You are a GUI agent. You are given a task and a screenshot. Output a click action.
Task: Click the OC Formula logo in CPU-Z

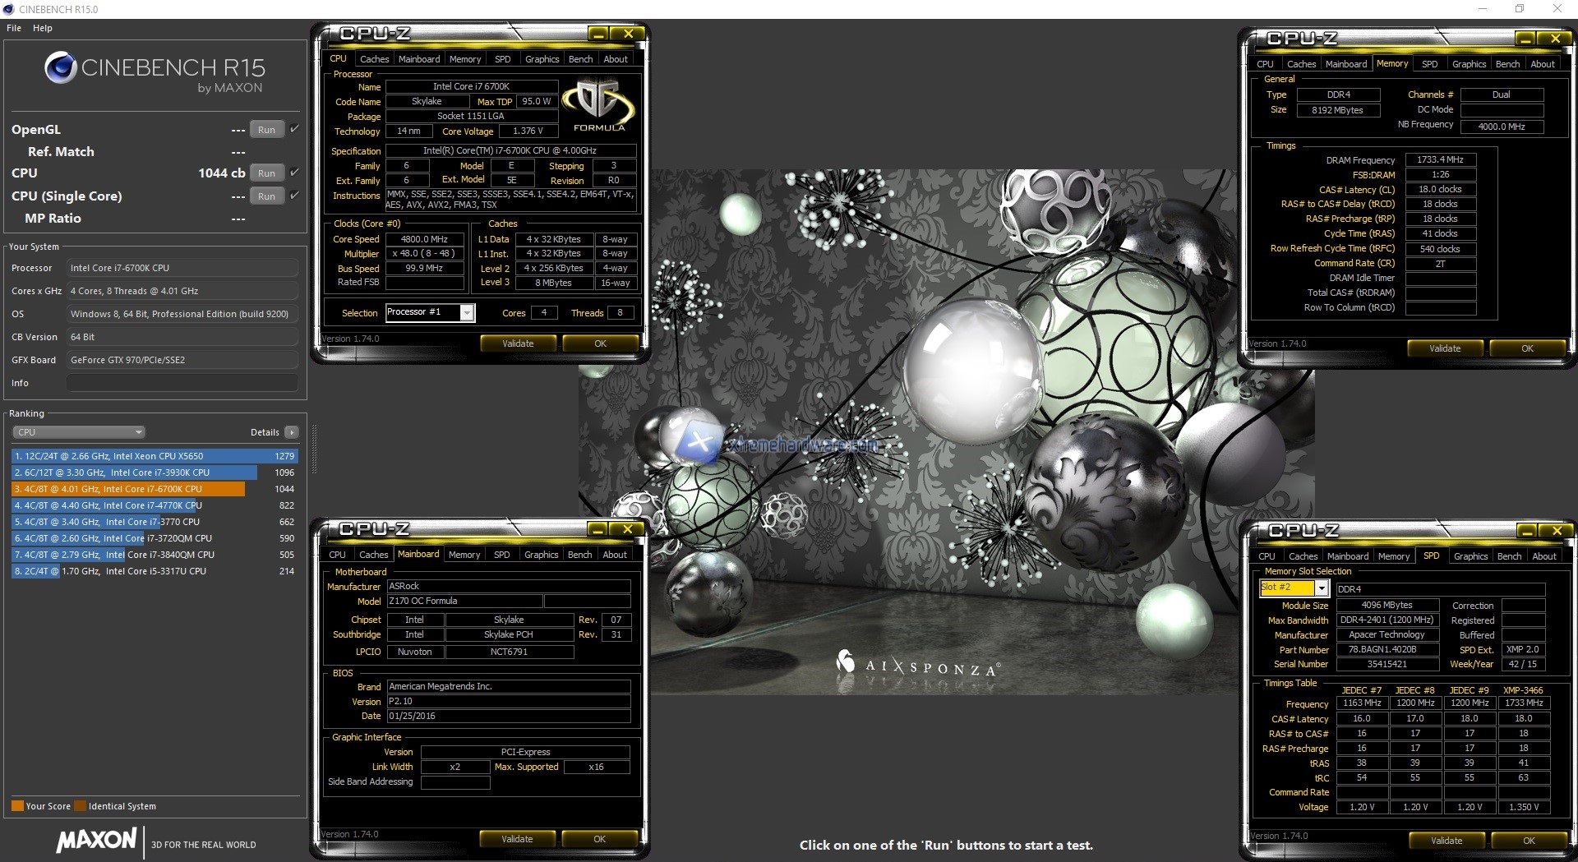pyautogui.click(x=599, y=105)
